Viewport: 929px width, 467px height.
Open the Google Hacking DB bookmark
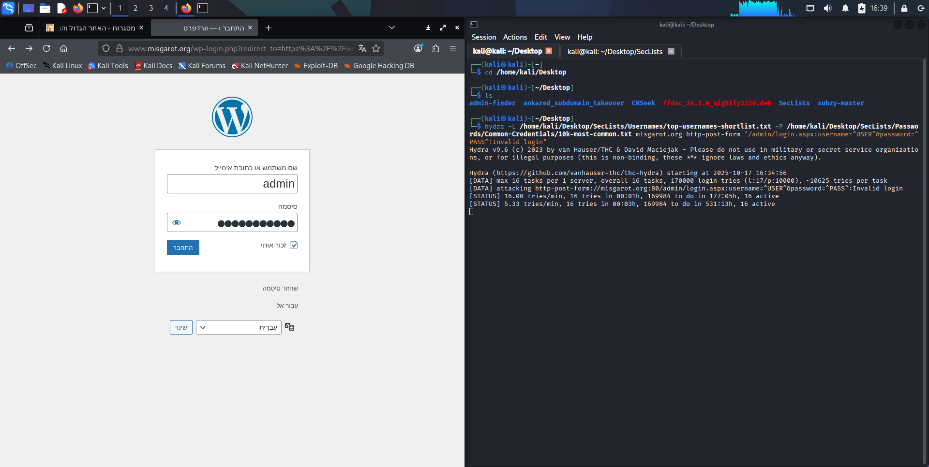379,66
